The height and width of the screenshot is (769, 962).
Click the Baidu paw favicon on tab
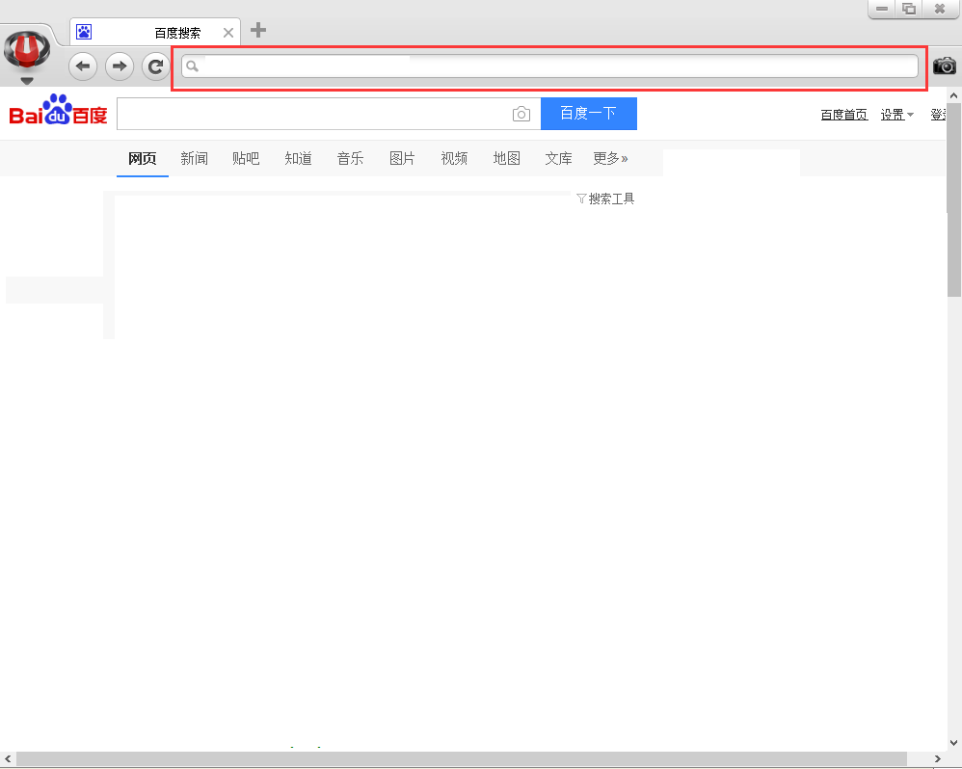point(84,32)
